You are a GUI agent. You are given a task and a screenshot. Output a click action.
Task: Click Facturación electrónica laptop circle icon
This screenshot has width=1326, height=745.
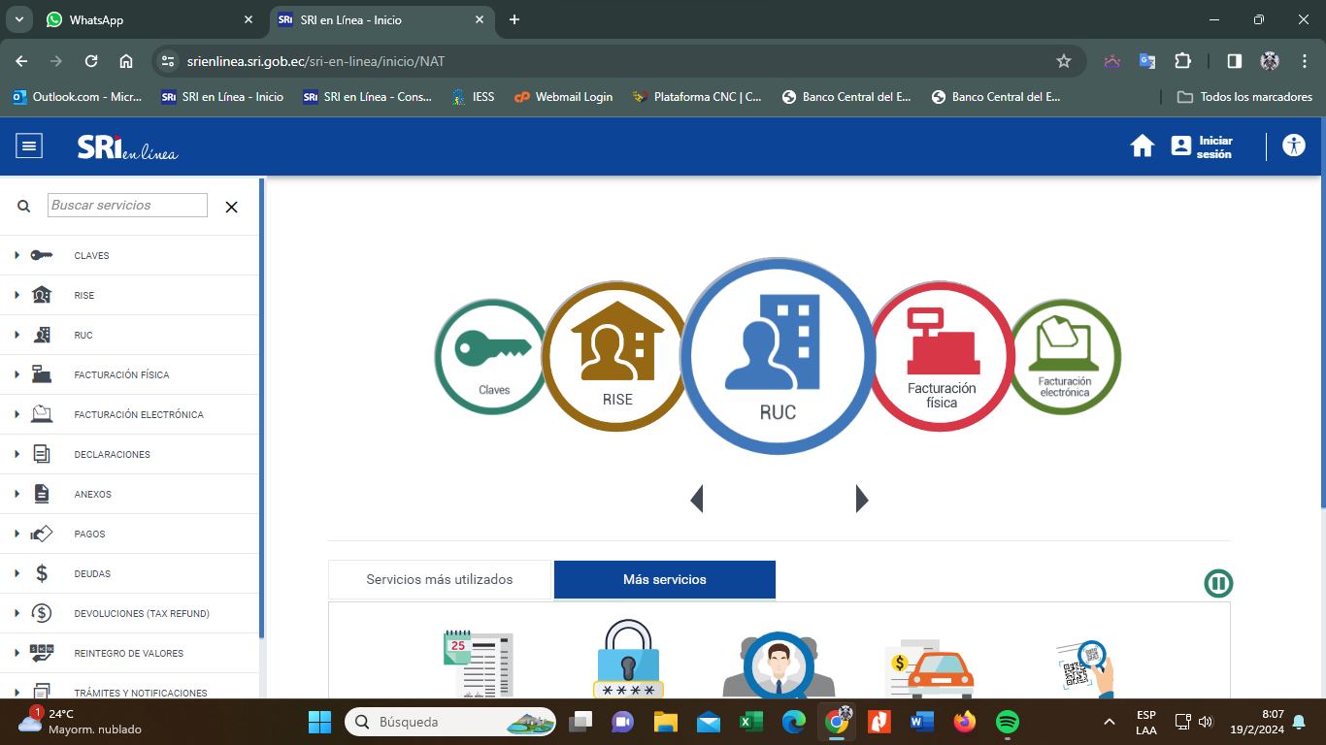(x=1066, y=356)
